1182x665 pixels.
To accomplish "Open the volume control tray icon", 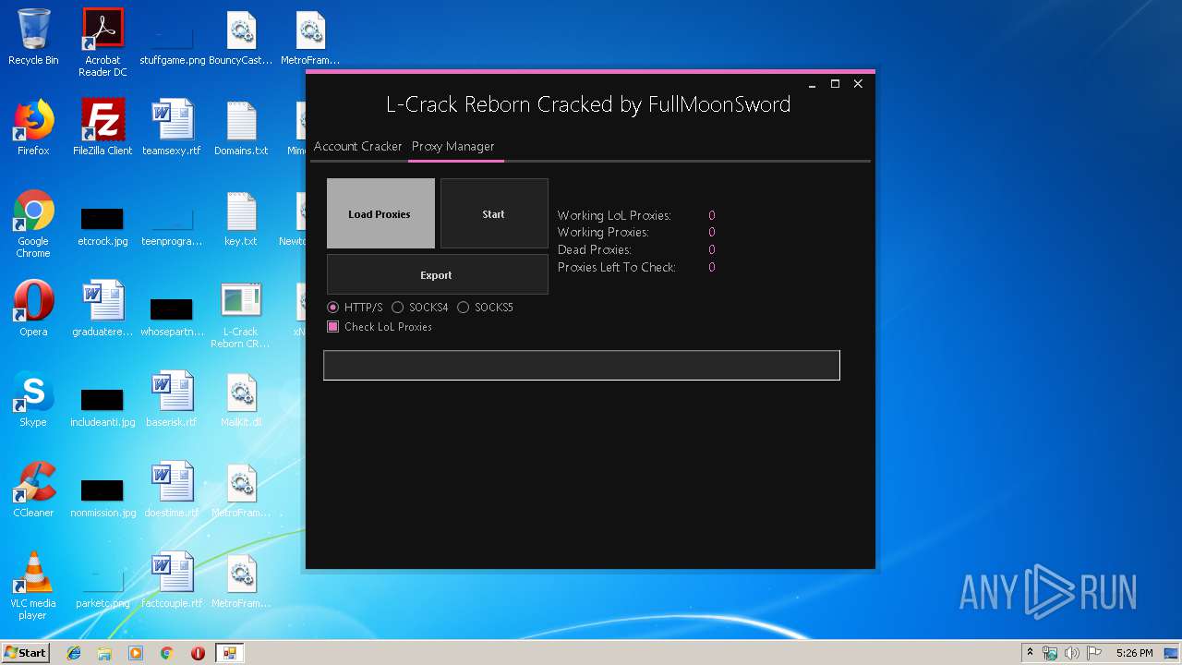I will pyautogui.click(x=1072, y=653).
